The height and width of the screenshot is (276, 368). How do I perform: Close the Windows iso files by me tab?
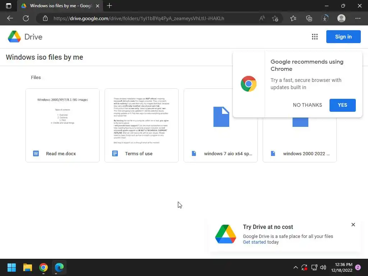(98, 6)
